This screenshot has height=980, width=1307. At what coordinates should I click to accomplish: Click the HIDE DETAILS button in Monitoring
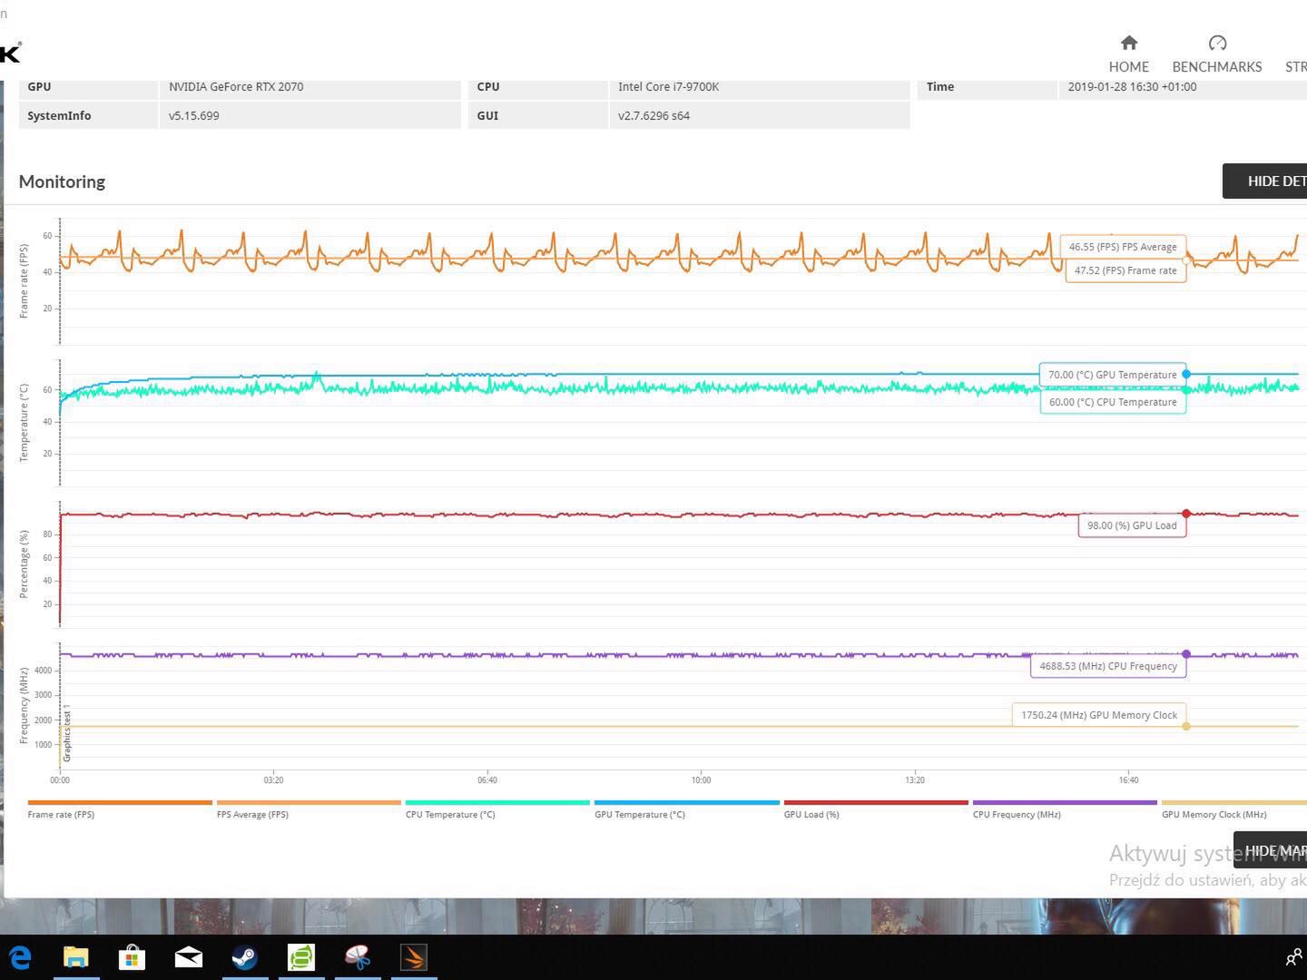click(x=1265, y=181)
